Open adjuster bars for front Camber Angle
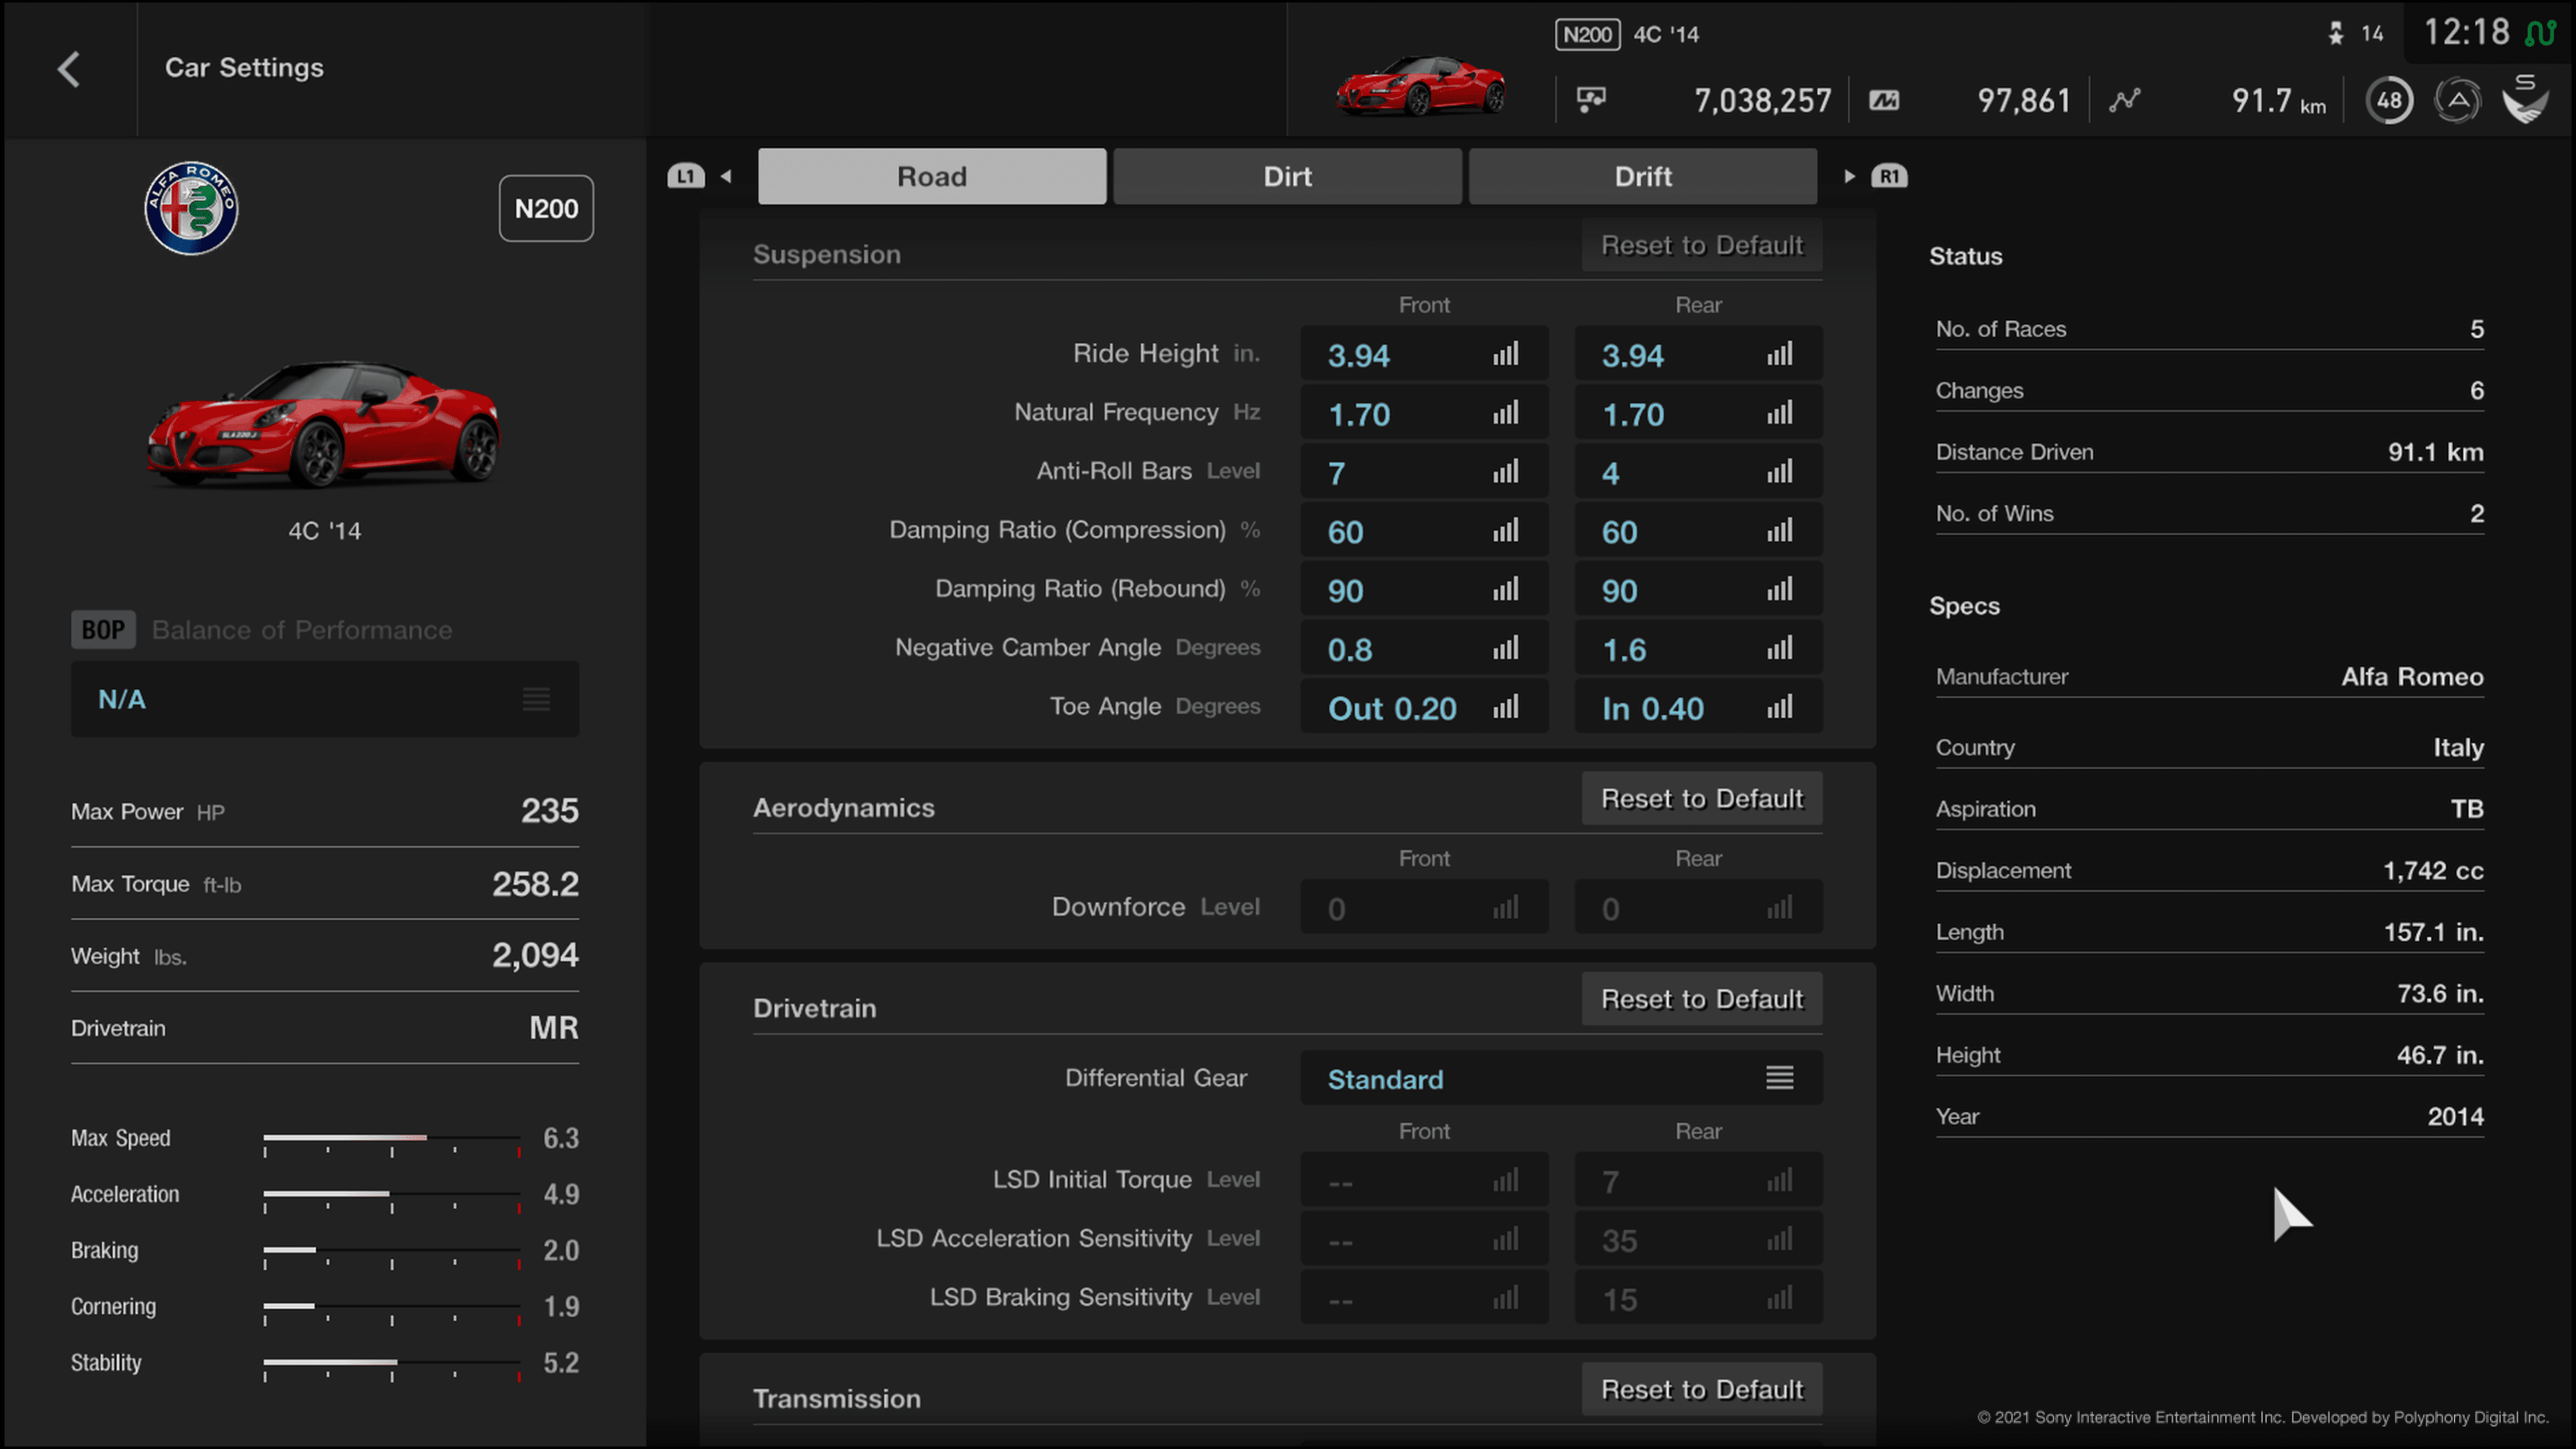This screenshot has height=1449, width=2576. click(1506, 649)
